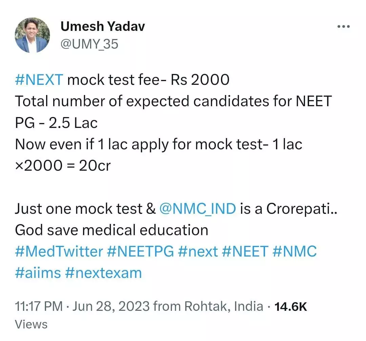Click the 'mock test fee- Rs 2000' text
The image size is (366, 341).
point(148,80)
